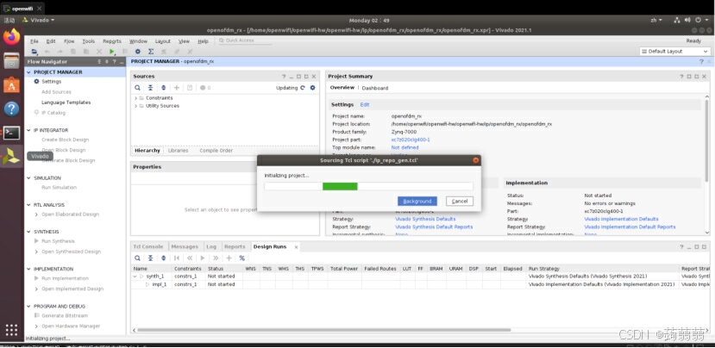Click the Sigma report toolbar icon
715x348 pixels.
pos(151,52)
